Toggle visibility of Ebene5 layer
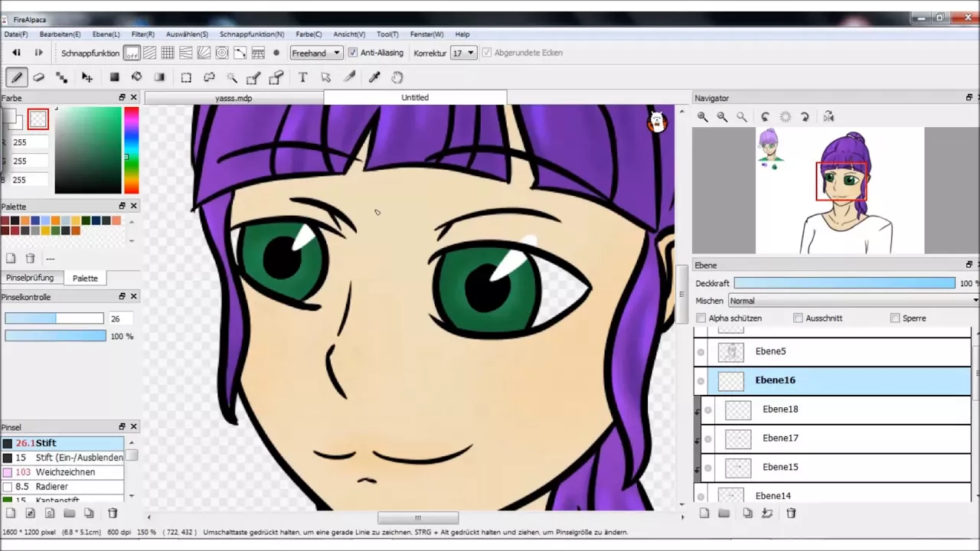Screen dimensions: 980x551 click(701, 352)
